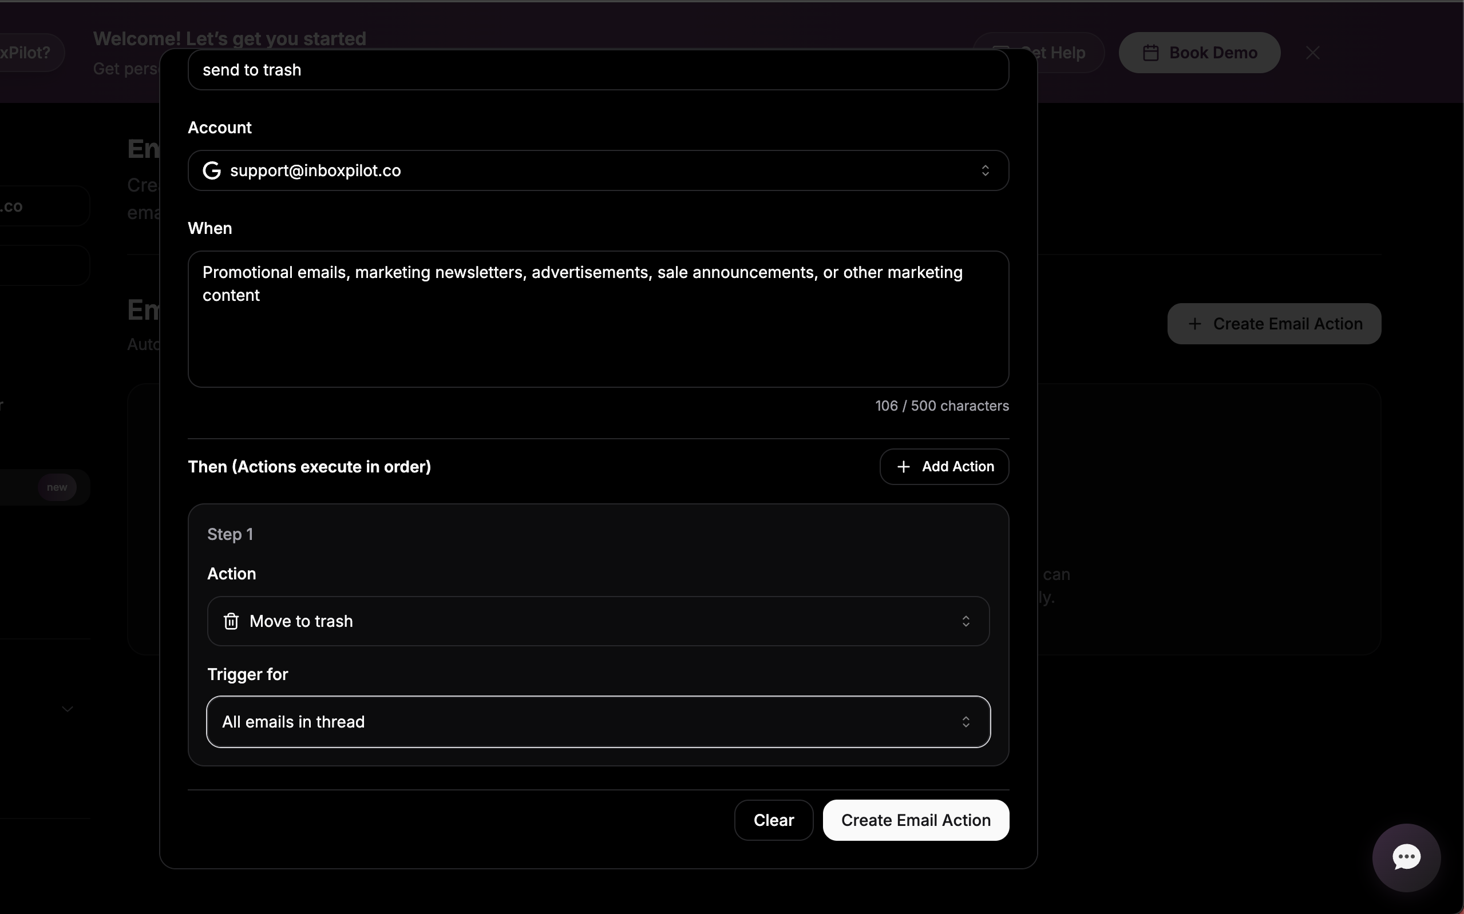This screenshot has width=1464, height=914.
Task: Click the plus icon on Add Action
Action: 904,467
